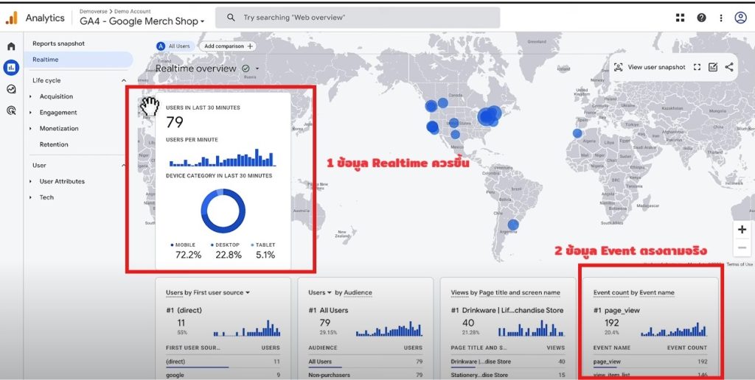Viewport: 755px width, 380px height.
Task: Click the '(direct)' row in First user source table
Action: click(223, 362)
